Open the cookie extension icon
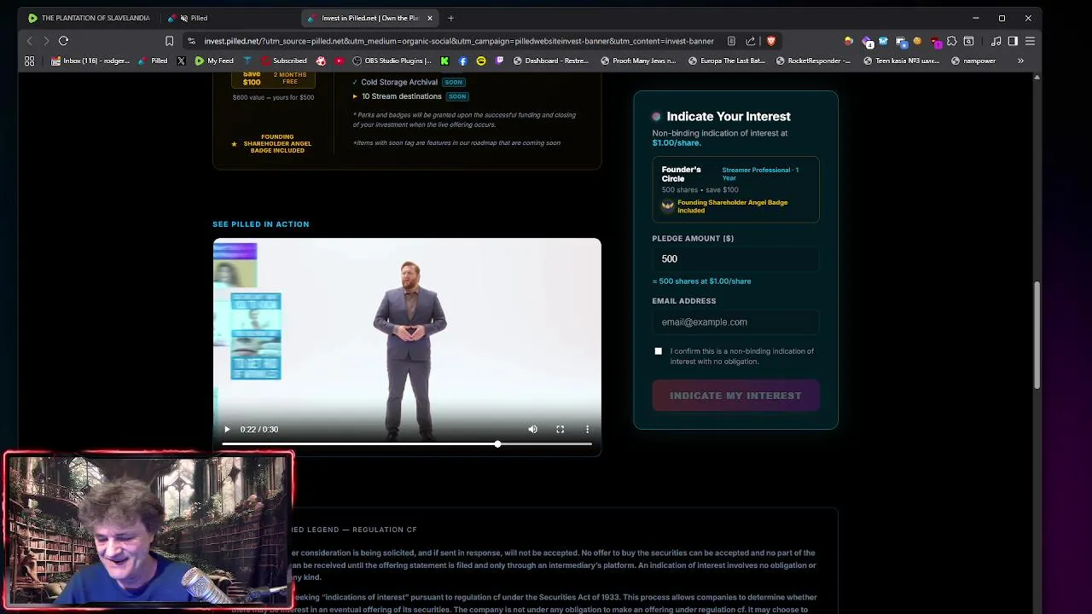Image resolution: width=1092 pixels, height=614 pixels. (917, 41)
